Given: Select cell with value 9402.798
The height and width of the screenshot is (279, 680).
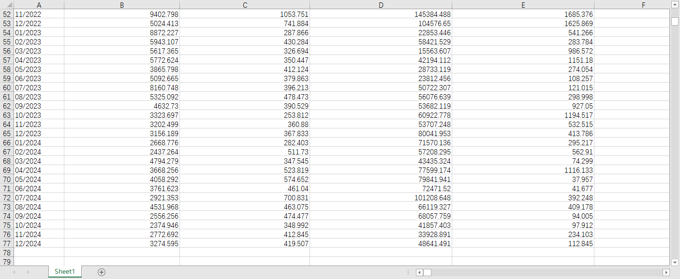Looking at the screenshot, I should [121, 14].
